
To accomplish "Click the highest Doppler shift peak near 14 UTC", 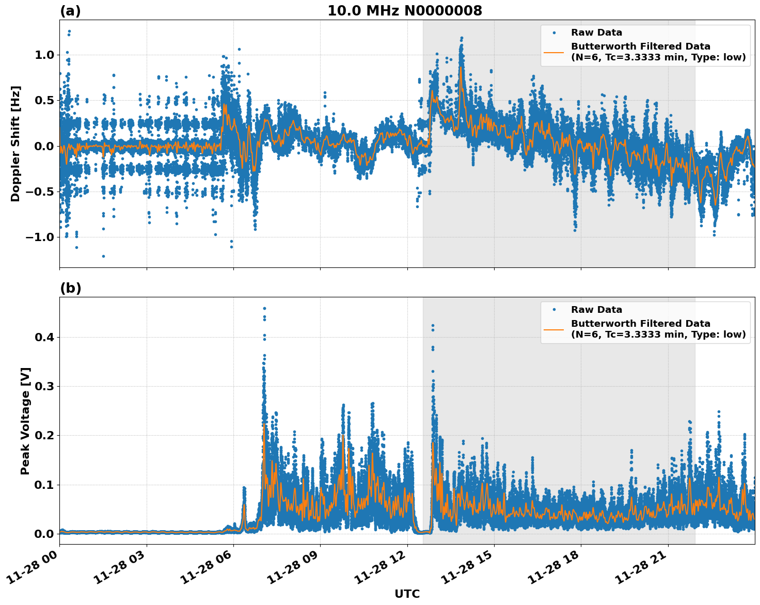I will (462, 38).
